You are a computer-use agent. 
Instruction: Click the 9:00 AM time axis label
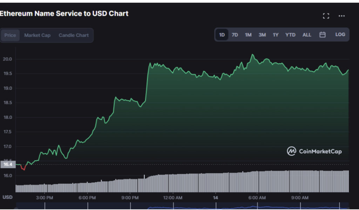[300, 198]
